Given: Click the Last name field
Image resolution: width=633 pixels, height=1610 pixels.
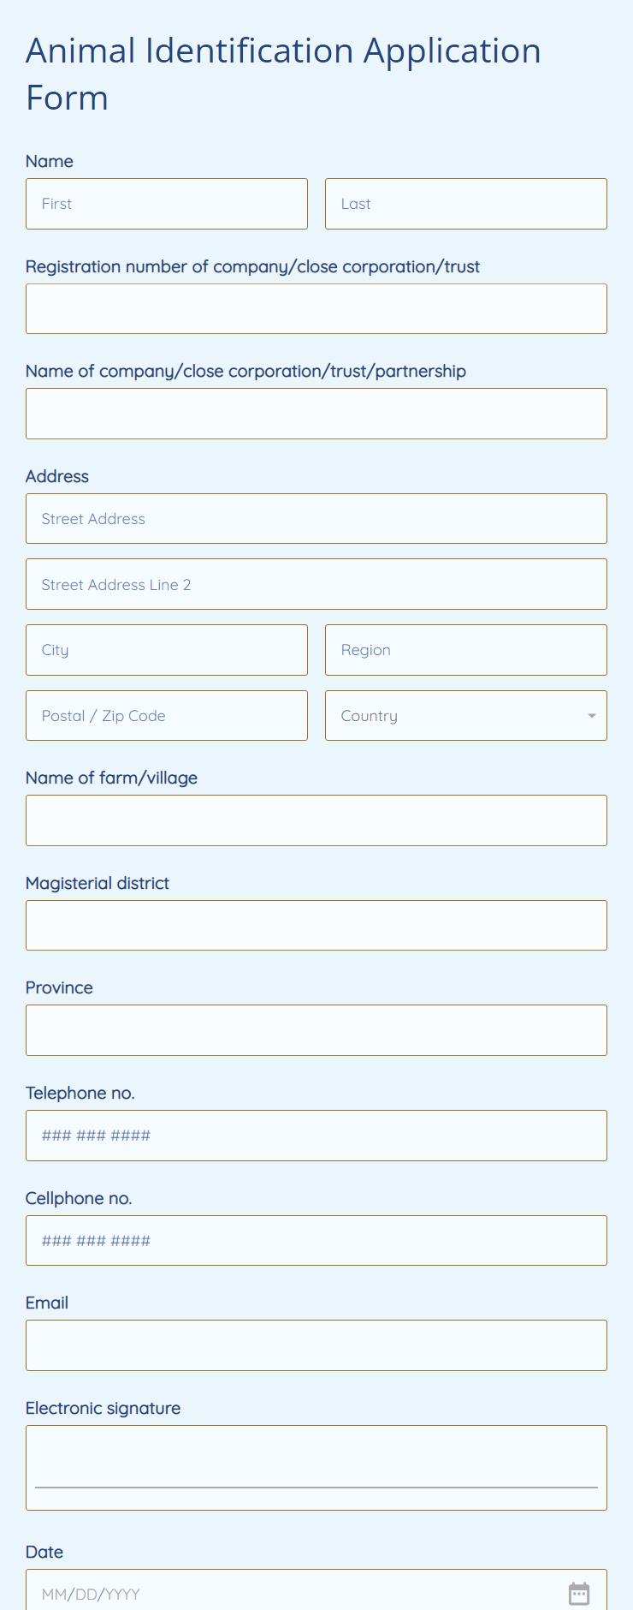Looking at the screenshot, I should 465,204.
